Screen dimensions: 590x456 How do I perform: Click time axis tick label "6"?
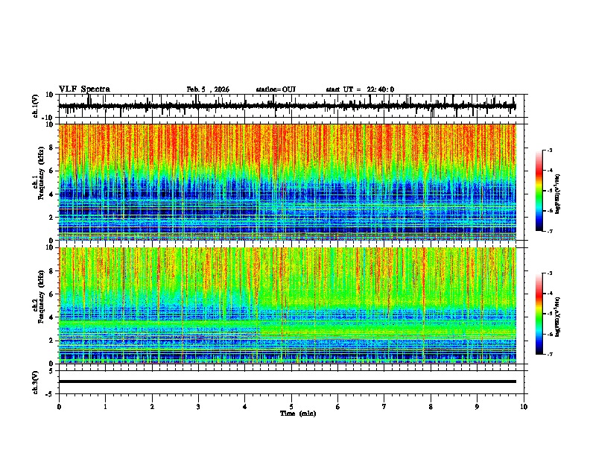click(x=338, y=407)
